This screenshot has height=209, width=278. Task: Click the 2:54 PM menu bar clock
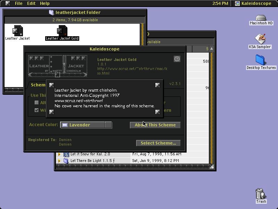click(x=220, y=3)
